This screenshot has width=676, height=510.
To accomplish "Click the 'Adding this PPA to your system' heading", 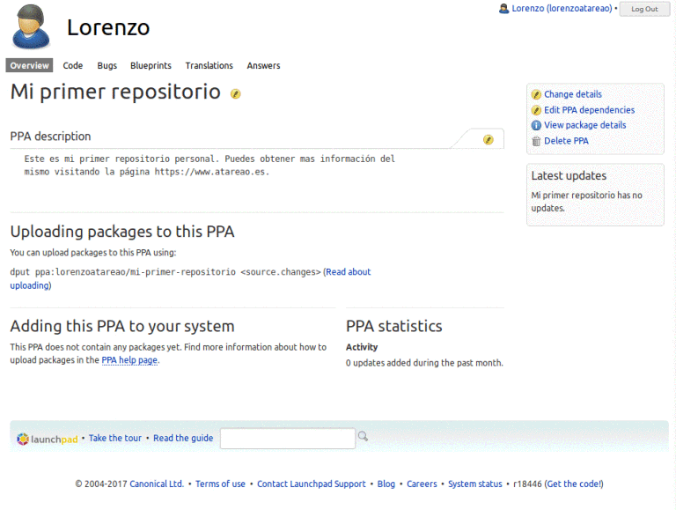I will pos(122,326).
